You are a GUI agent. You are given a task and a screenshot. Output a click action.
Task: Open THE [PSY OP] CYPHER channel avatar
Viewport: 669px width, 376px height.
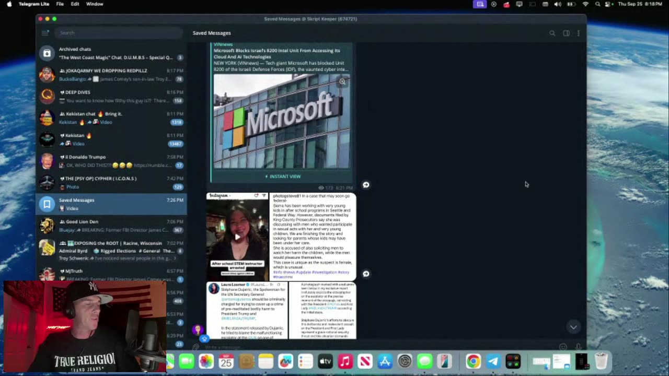click(x=47, y=183)
